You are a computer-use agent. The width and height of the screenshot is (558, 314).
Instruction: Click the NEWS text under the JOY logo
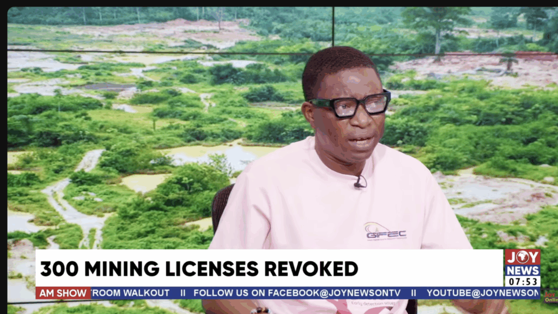tap(522, 270)
